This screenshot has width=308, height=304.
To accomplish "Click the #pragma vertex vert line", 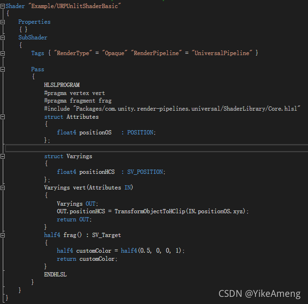I will 74,93.
